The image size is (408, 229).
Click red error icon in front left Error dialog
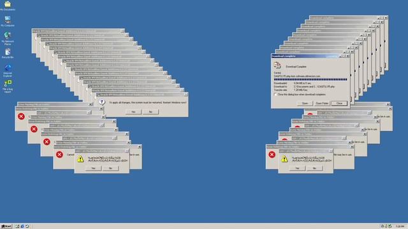59,155
